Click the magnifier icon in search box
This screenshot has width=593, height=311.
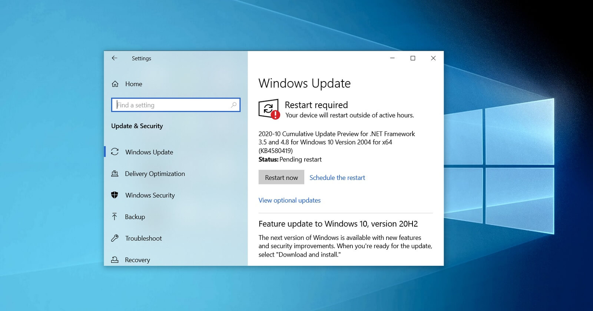click(233, 105)
